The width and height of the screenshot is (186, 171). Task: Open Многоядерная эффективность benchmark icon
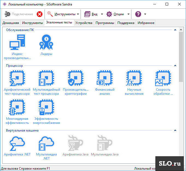click(17, 107)
